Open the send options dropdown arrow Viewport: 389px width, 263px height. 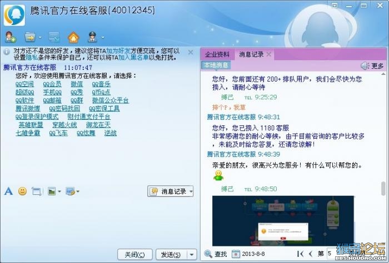click(x=192, y=255)
